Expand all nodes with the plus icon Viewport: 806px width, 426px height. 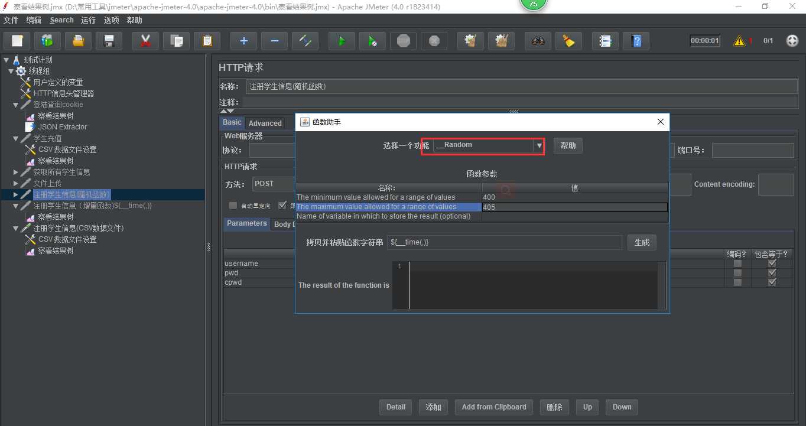coord(243,41)
